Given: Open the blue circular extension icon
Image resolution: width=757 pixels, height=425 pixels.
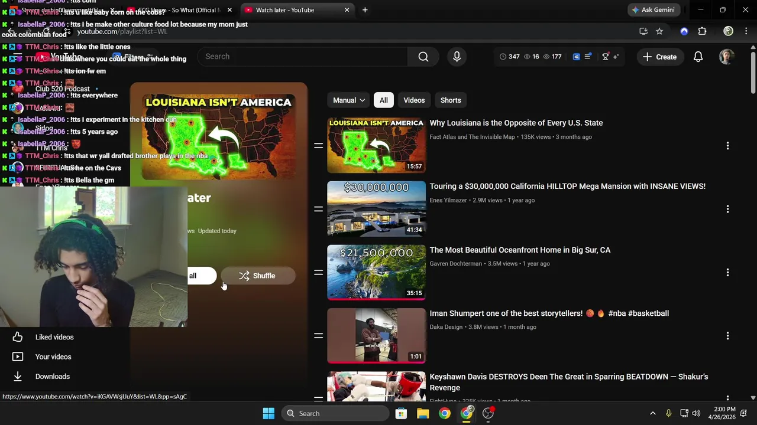Looking at the screenshot, I should pyautogui.click(x=684, y=31).
